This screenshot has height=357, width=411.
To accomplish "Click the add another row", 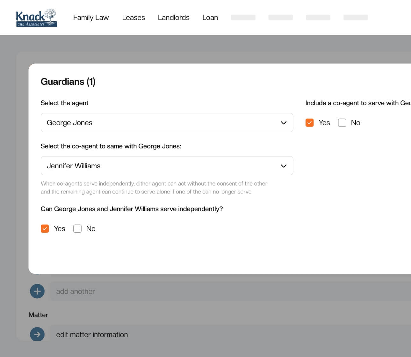I will pos(223,291).
